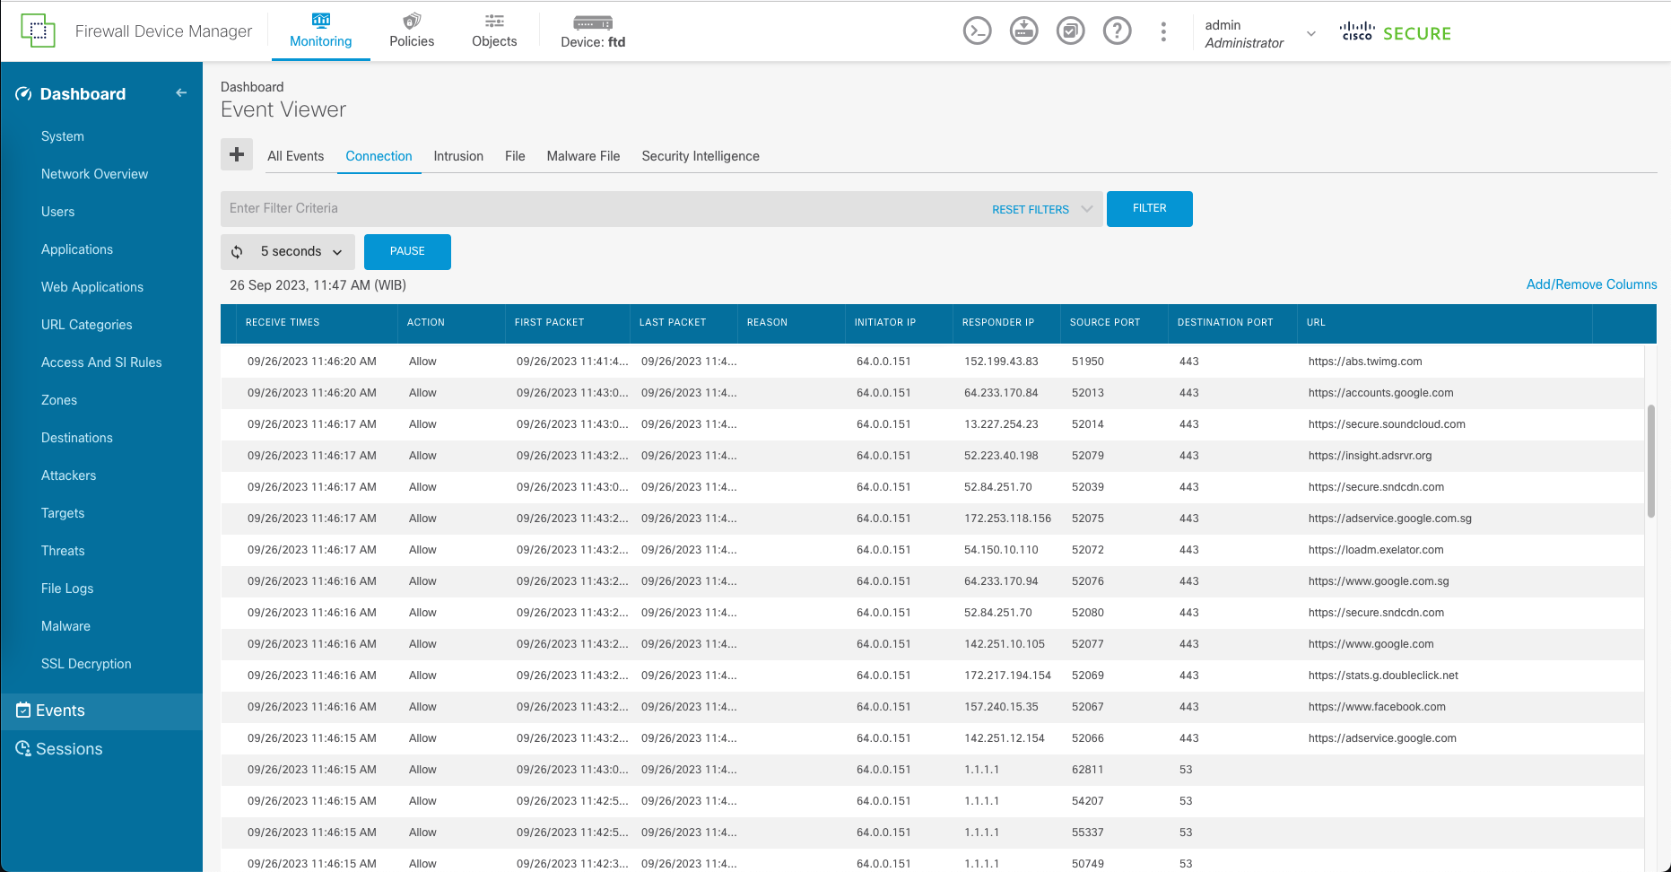
Task: Click the Firewall Device Manager logo
Action: (38, 31)
